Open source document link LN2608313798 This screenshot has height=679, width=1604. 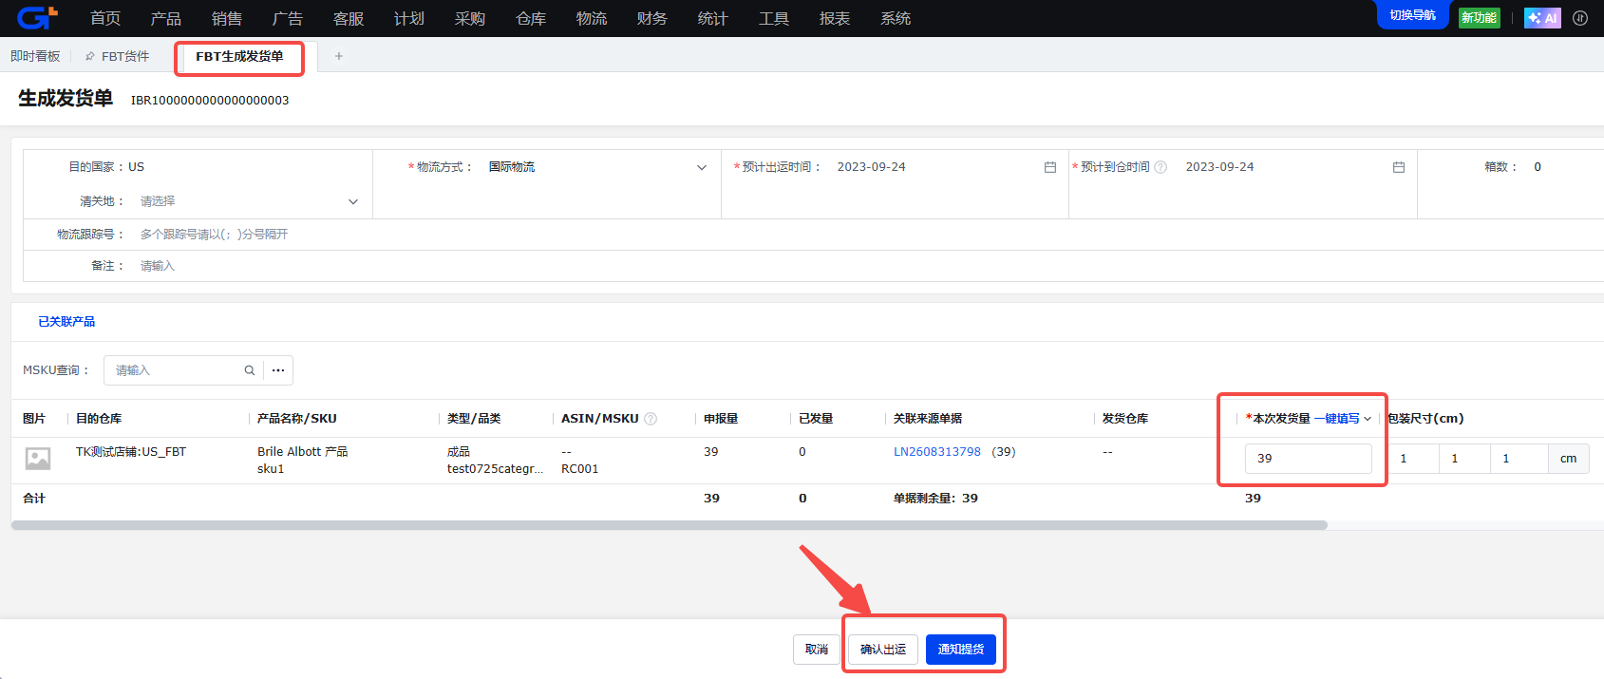[937, 452]
